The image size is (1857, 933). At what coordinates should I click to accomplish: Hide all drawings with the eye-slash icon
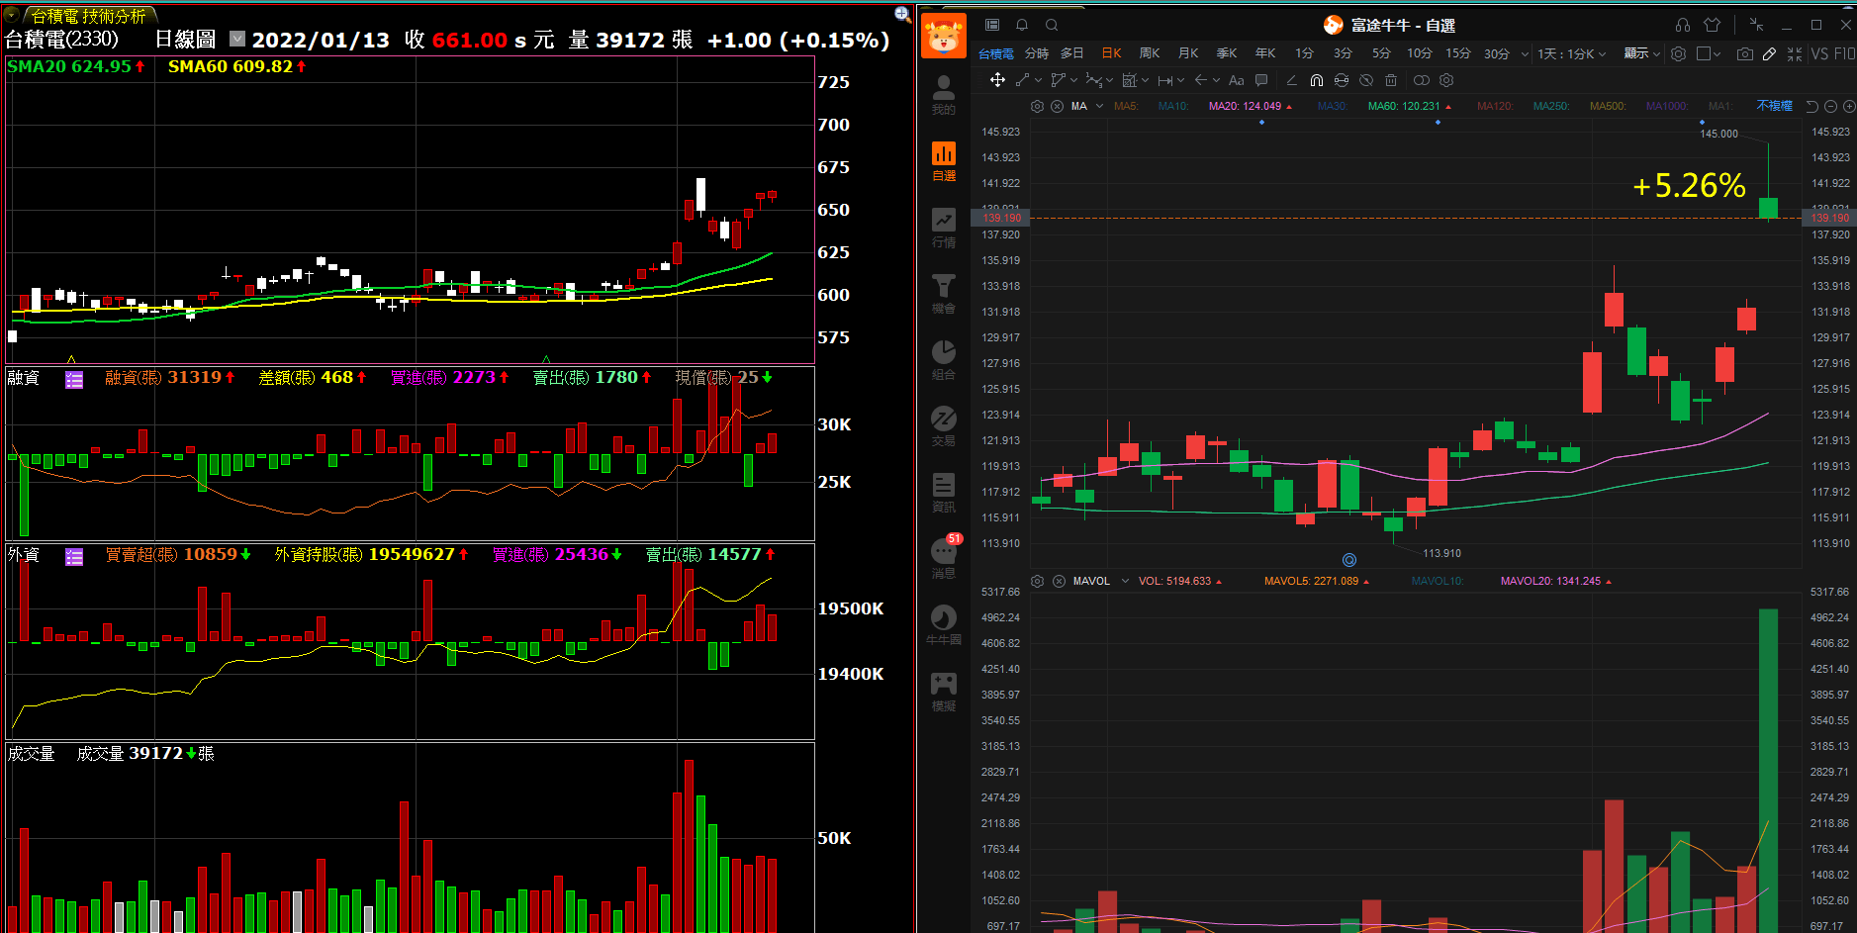(1366, 80)
